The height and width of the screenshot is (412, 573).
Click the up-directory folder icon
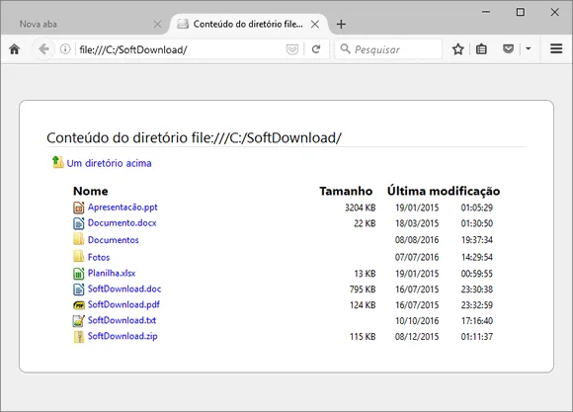[x=57, y=162]
